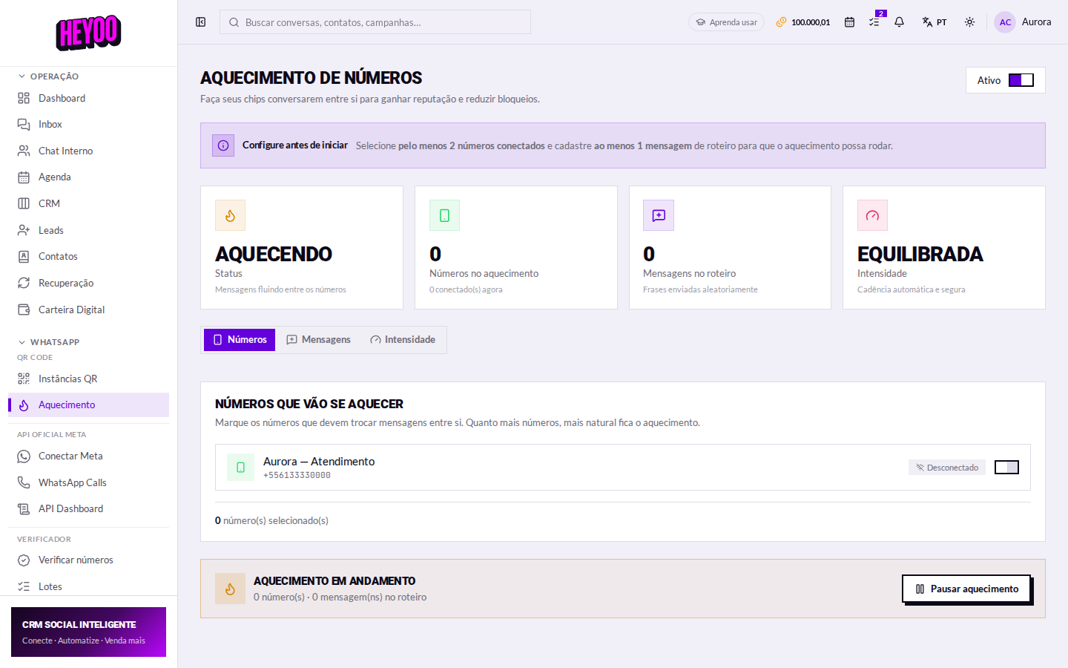Click the '0 número(s) selecionado(s)' text

pyautogui.click(x=271, y=521)
